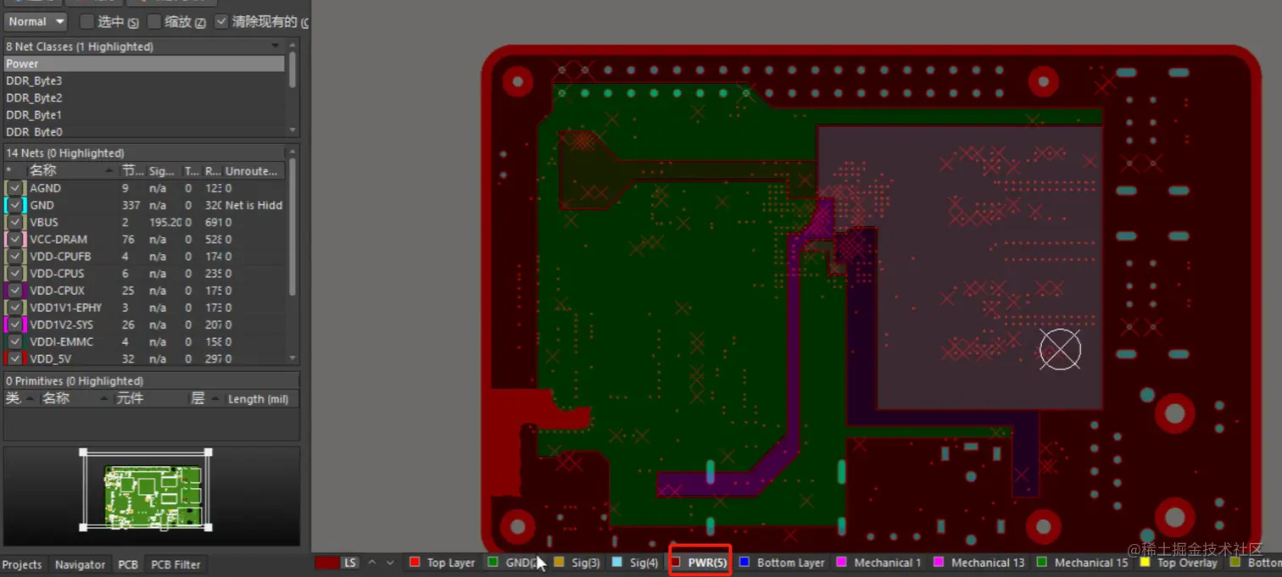This screenshot has height=577, width=1282.
Task: Toggle the AGND net checkbox
Action: (x=15, y=188)
